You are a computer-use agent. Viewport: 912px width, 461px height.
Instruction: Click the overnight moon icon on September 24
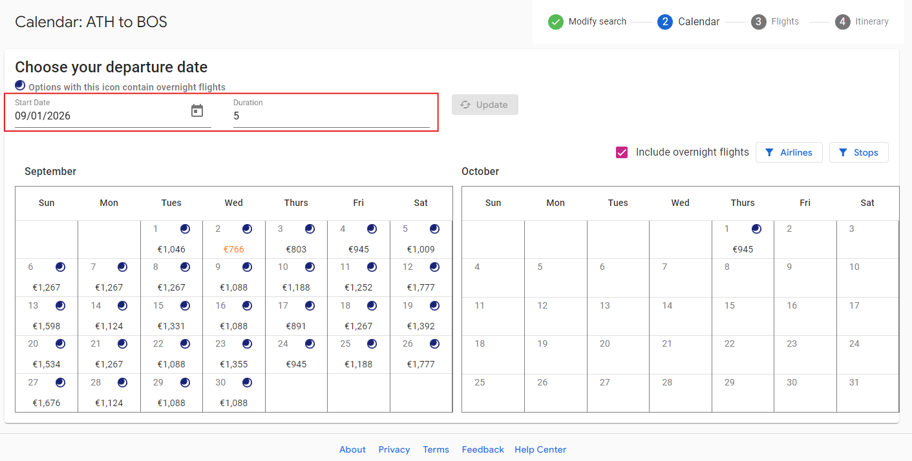[310, 343]
